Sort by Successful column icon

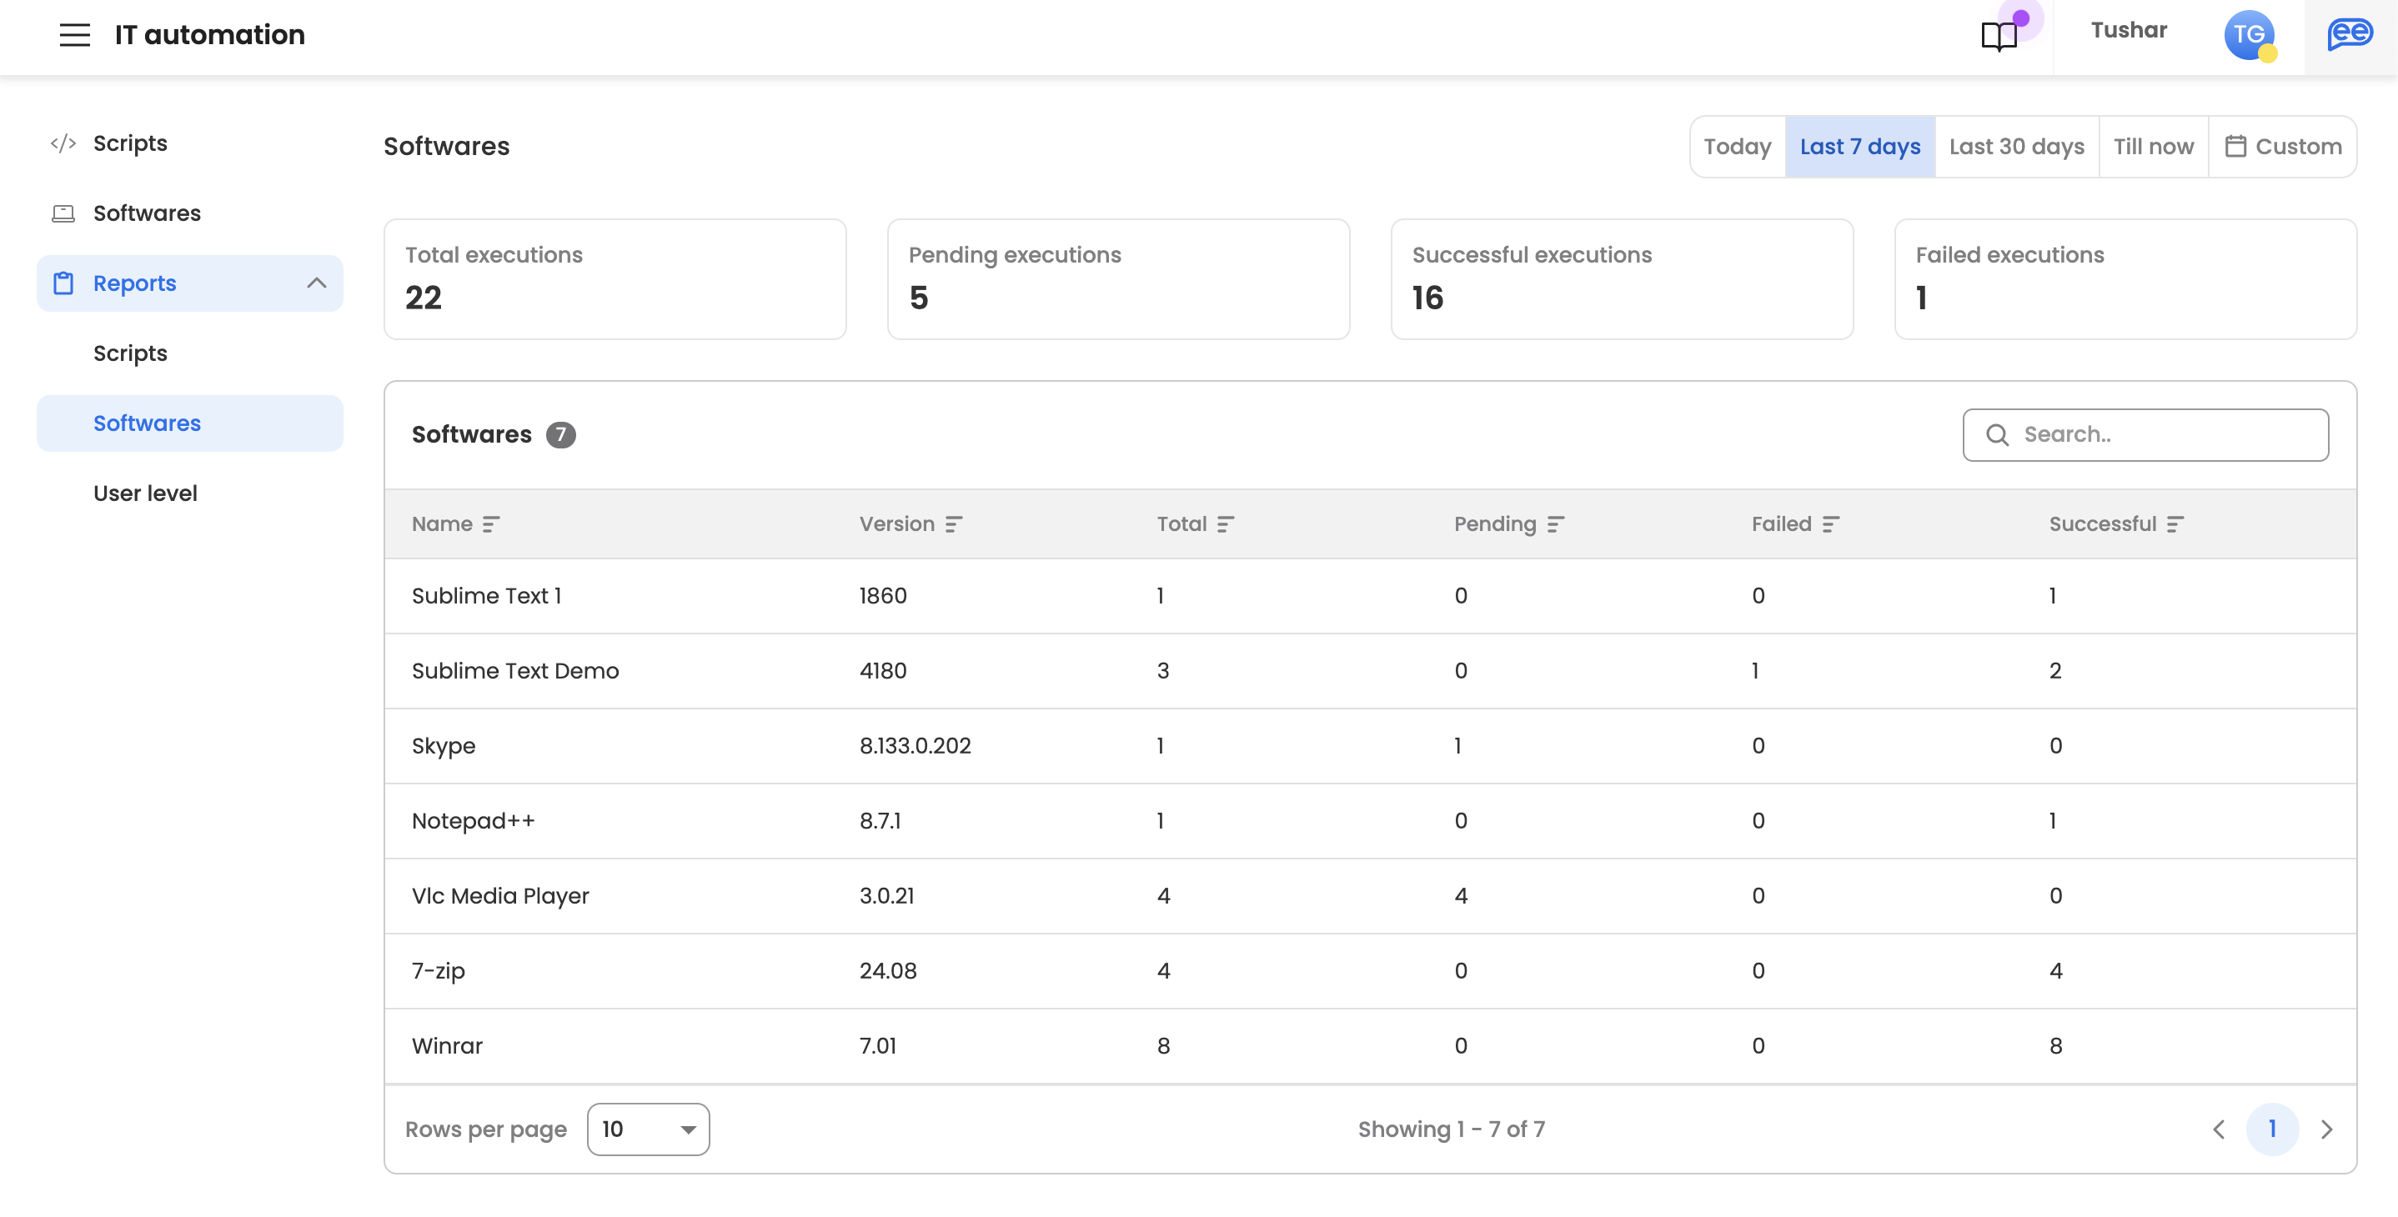pyautogui.click(x=2175, y=525)
